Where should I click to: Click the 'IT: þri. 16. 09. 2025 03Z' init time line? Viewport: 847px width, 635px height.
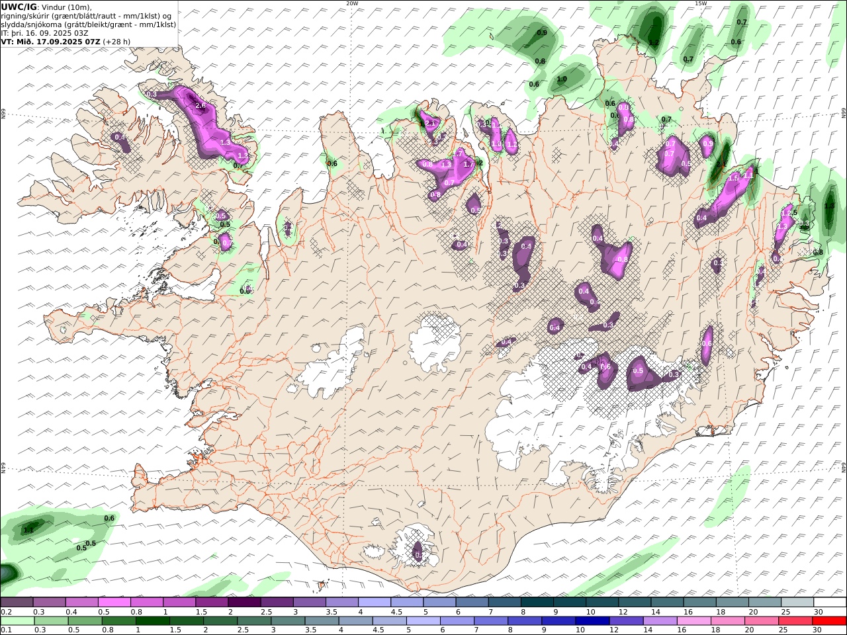coord(45,33)
